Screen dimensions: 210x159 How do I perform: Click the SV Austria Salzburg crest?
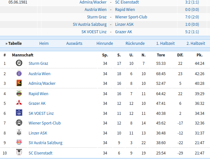19,142
